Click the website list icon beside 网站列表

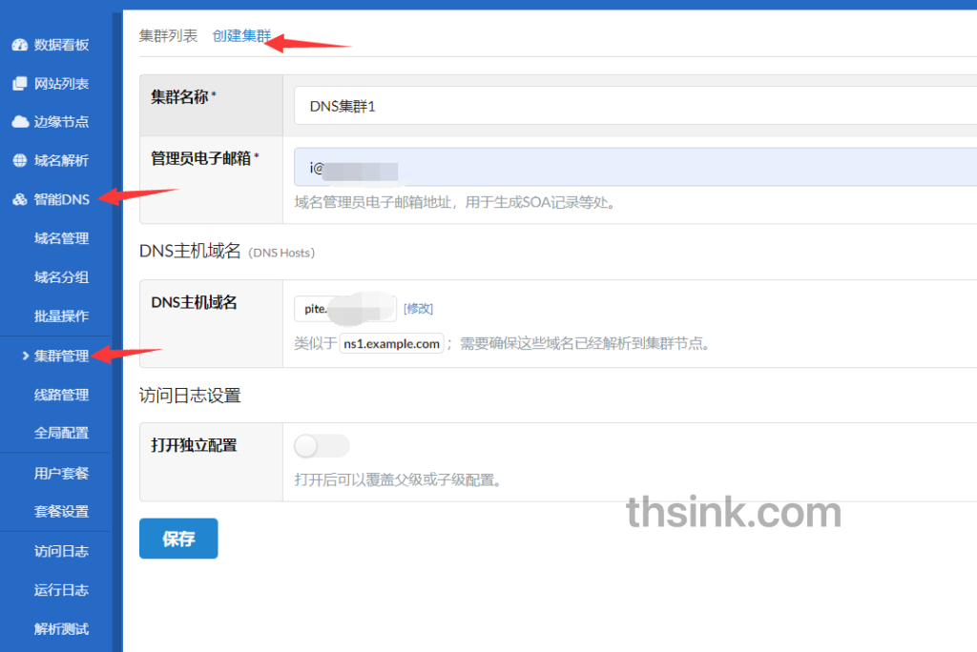(20, 84)
